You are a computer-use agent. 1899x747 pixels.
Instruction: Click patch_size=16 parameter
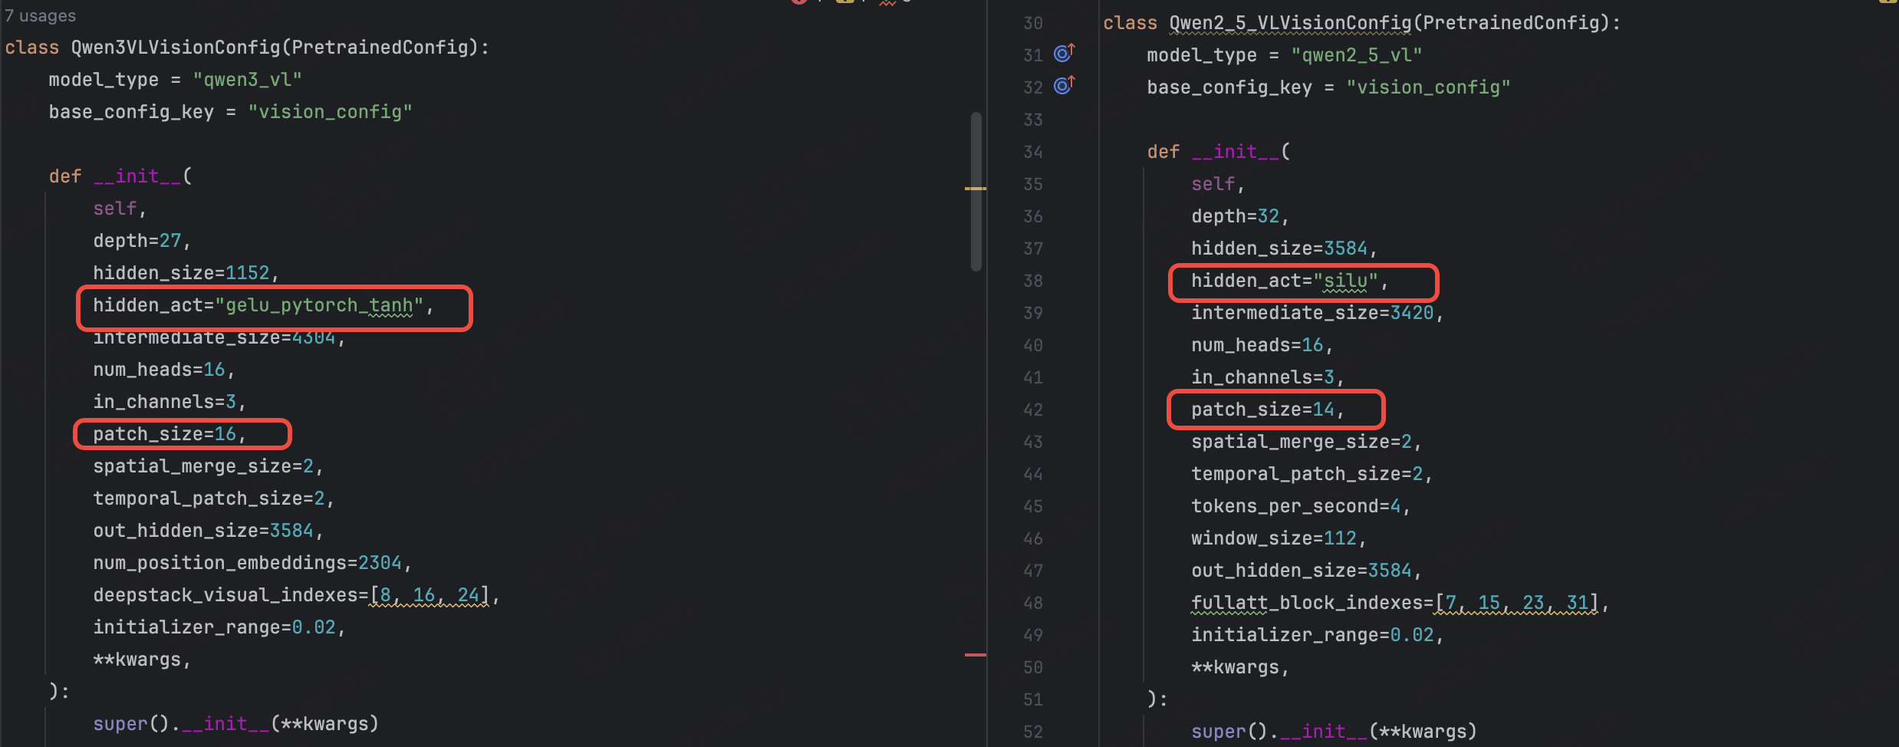coord(165,434)
